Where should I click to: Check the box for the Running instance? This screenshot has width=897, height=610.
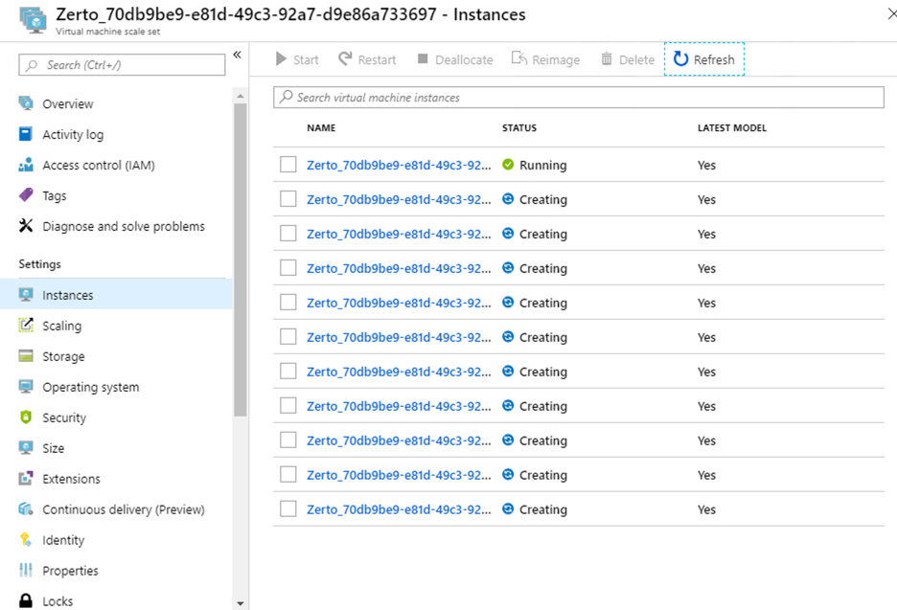tap(287, 165)
